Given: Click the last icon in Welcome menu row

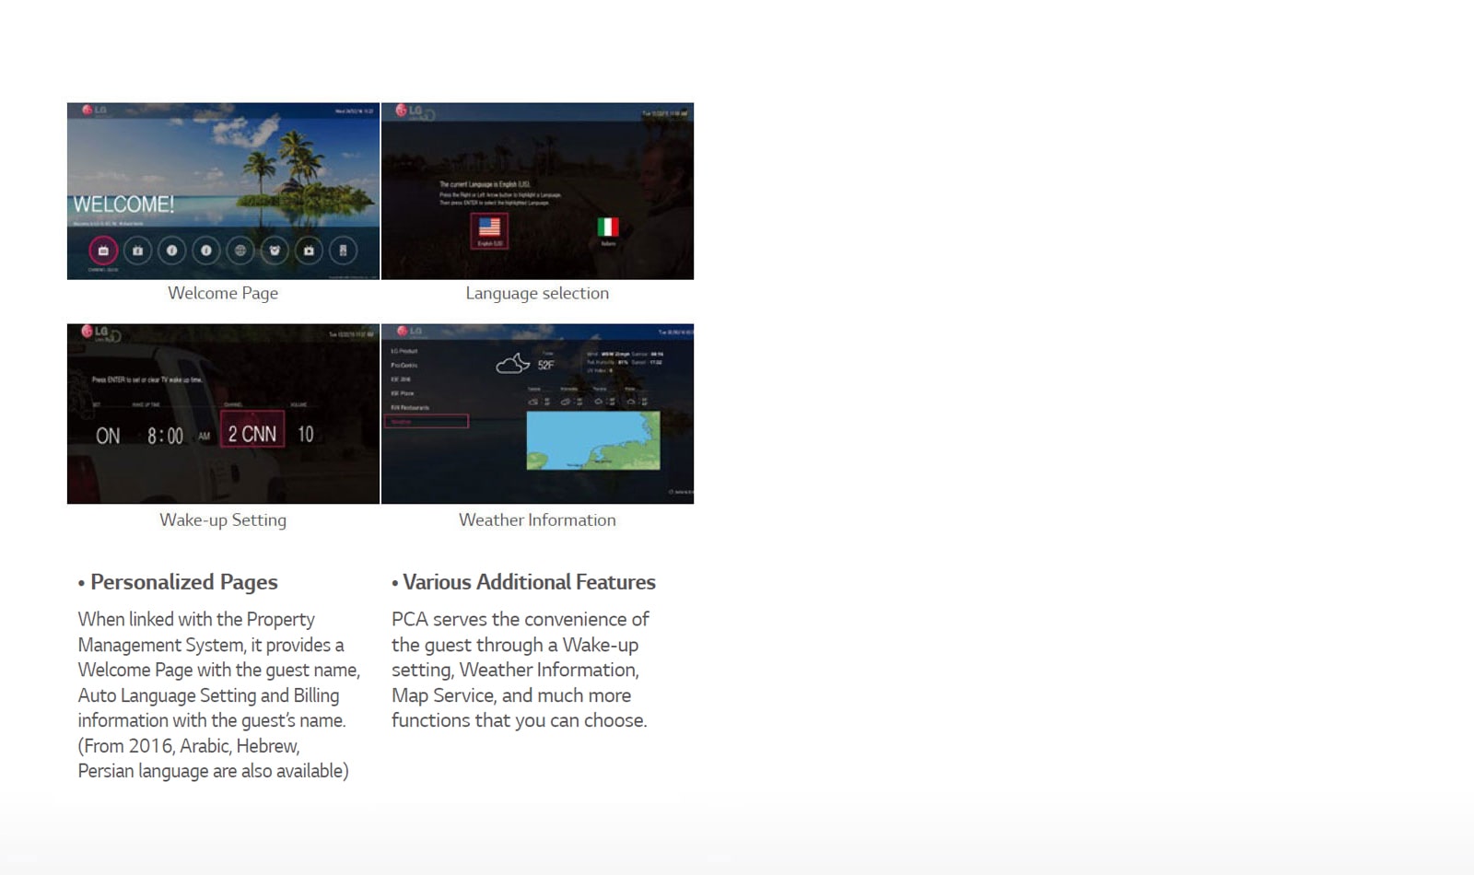Looking at the screenshot, I should pyautogui.click(x=343, y=251).
